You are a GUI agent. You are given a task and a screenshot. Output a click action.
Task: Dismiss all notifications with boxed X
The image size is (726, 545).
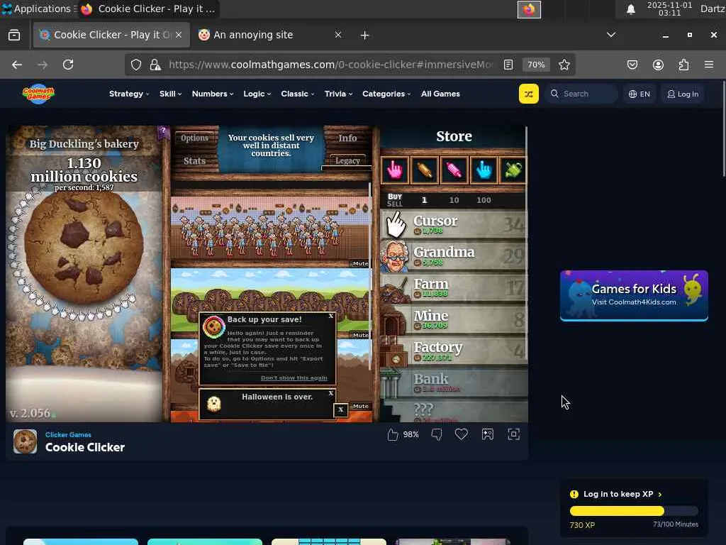pos(341,409)
